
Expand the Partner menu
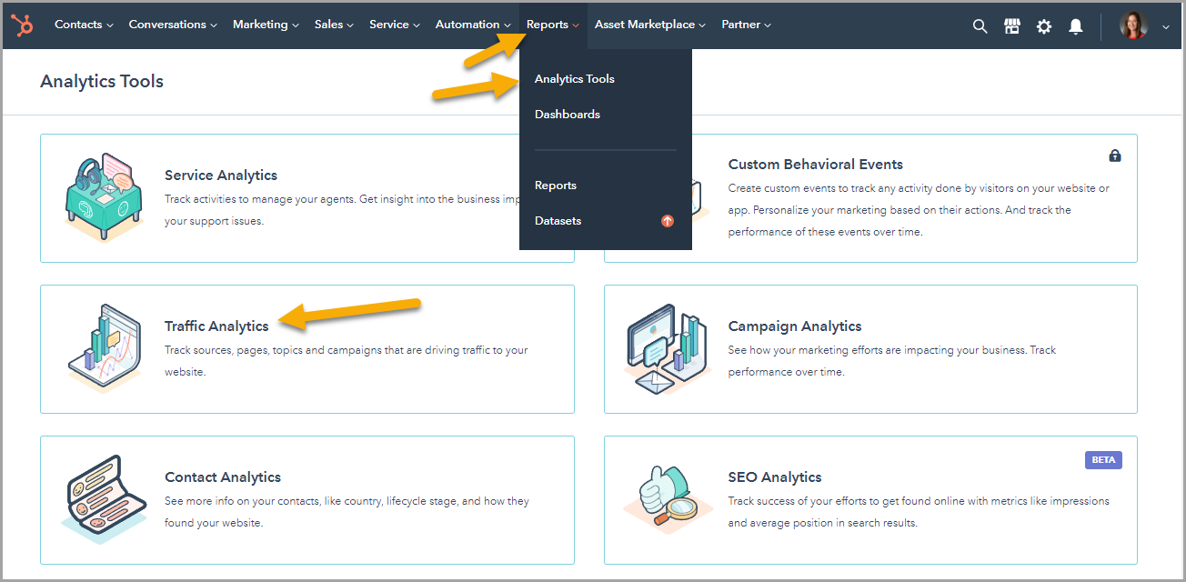point(747,25)
